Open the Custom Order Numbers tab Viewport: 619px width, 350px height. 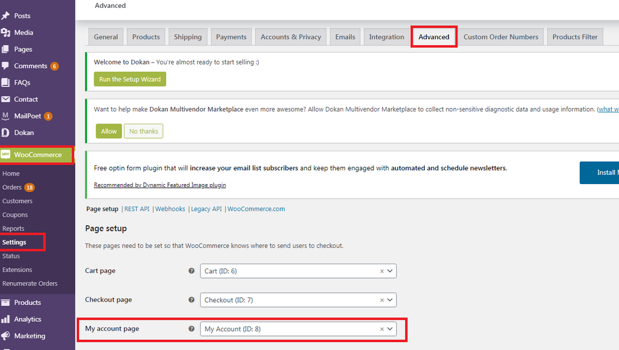(501, 37)
